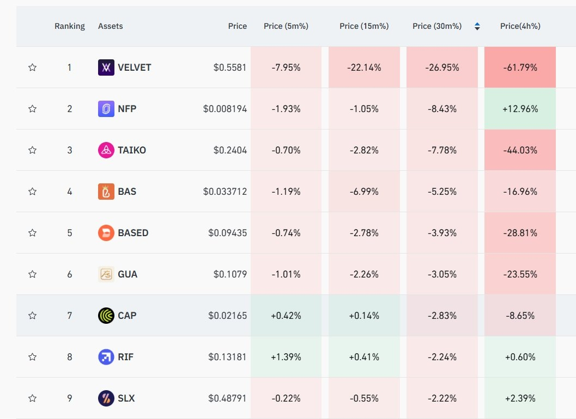576x419 pixels.
Task: Click TAIKO's 30m change -7.78%
Action: coord(442,150)
